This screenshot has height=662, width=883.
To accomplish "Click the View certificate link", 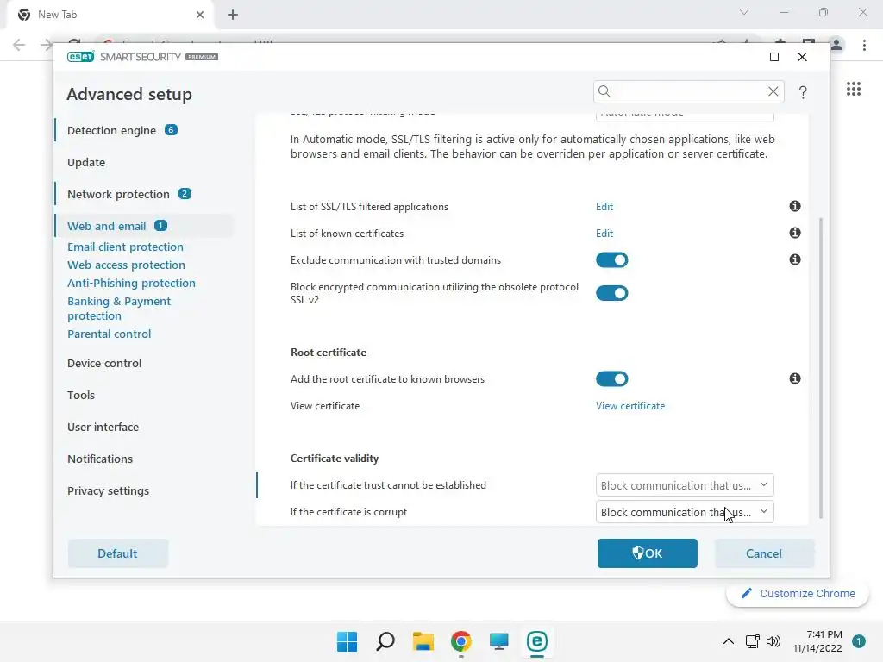I will point(630,406).
